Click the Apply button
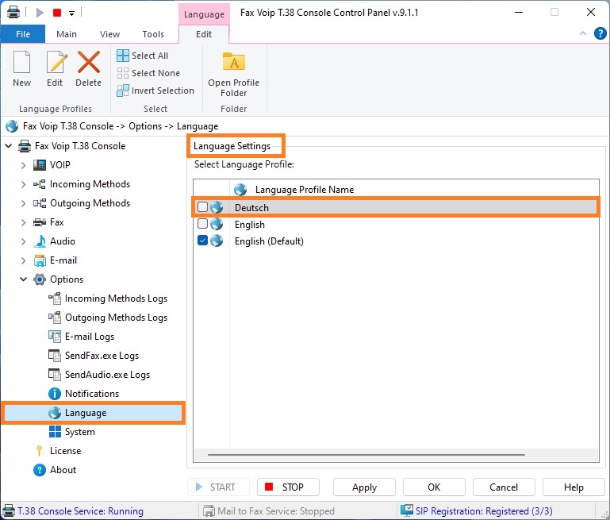This screenshot has height=520, width=610. tap(365, 487)
